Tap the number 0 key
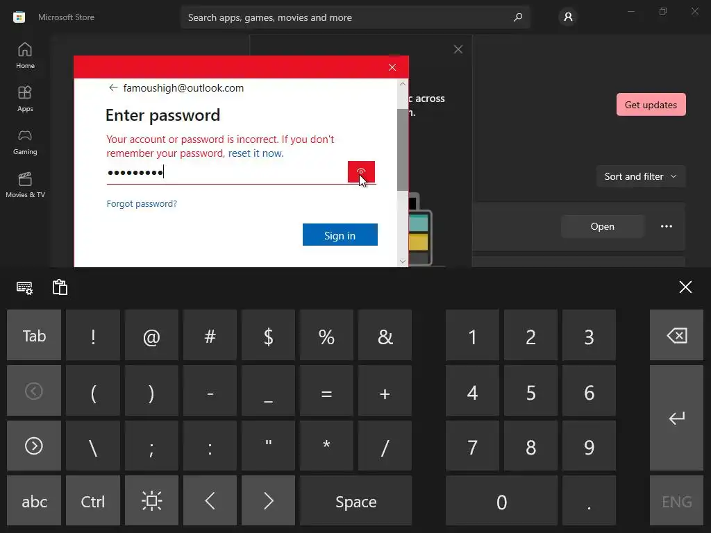This screenshot has width=711, height=533. click(501, 501)
